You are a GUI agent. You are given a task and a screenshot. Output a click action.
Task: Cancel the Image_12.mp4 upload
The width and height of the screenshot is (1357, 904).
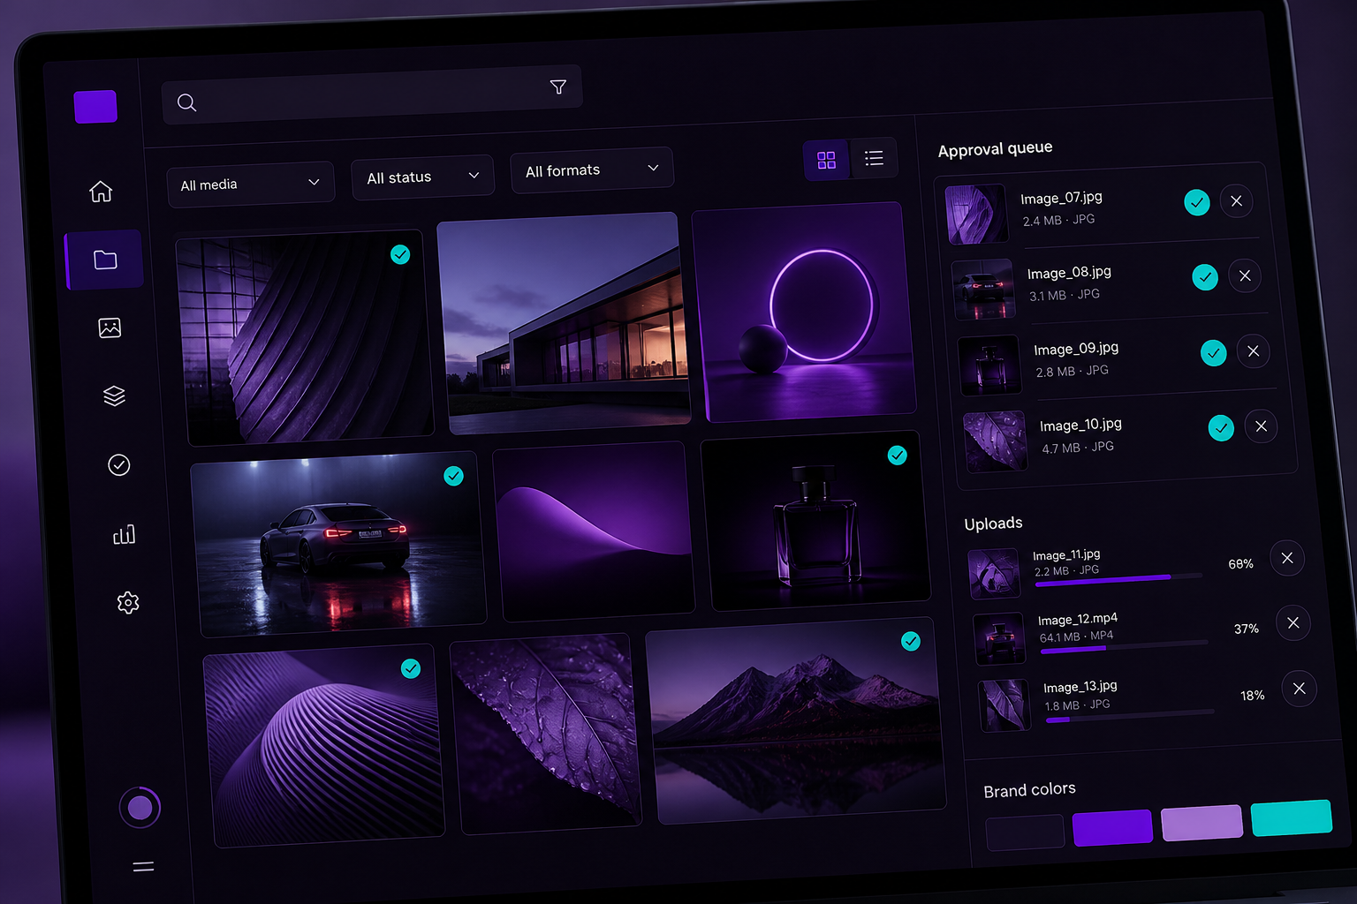pyautogui.click(x=1293, y=622)
